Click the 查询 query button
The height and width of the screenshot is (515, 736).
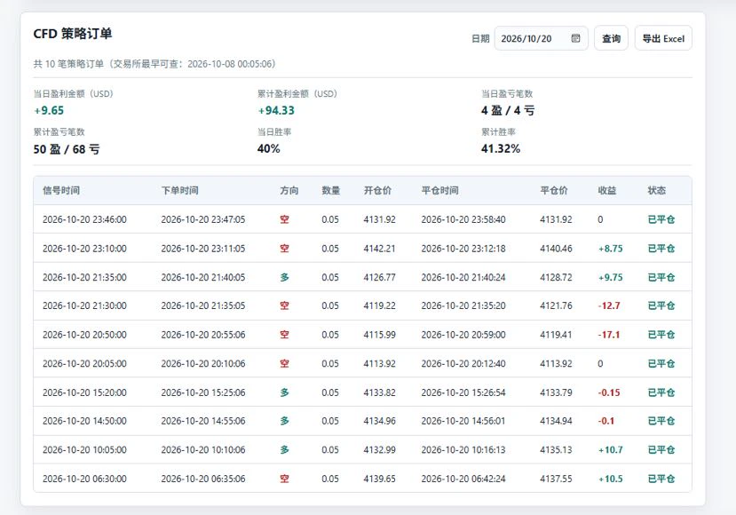(611, 38)
